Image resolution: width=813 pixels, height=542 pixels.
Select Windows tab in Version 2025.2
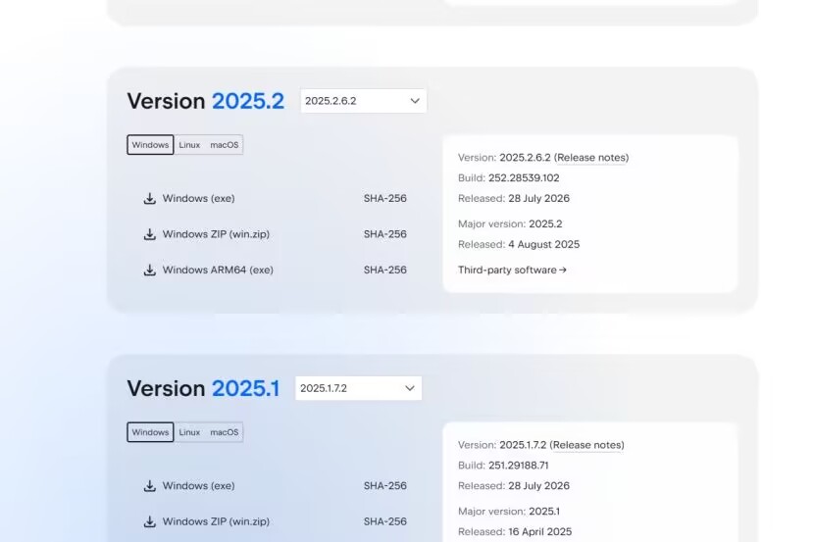pos(150,145)
